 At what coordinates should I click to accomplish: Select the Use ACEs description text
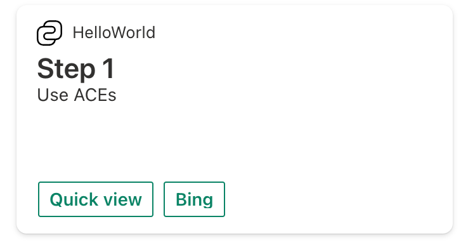pos(77,95)
